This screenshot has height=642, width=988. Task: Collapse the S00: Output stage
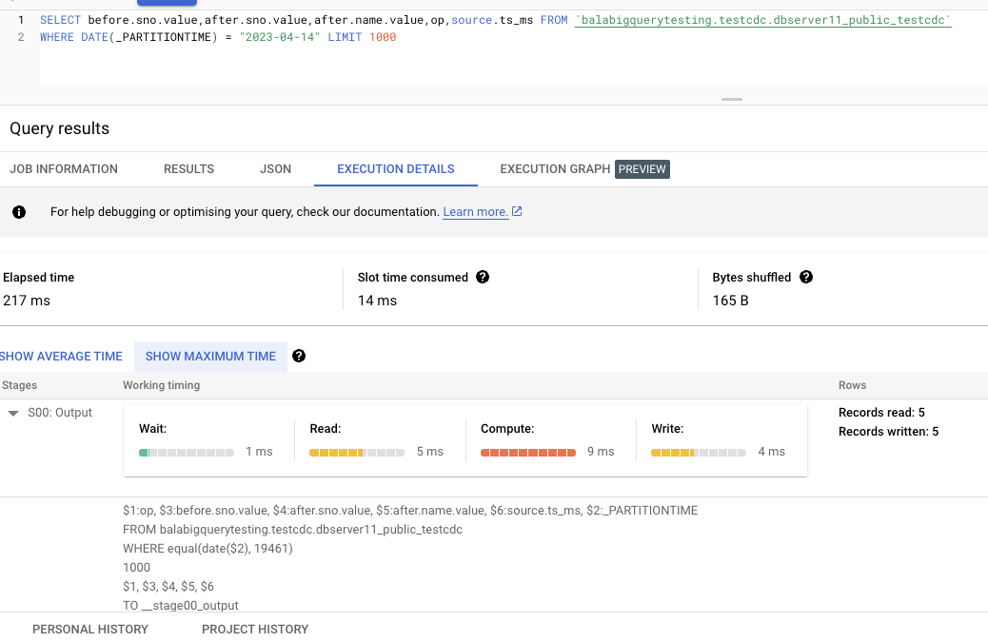[12, 414]
